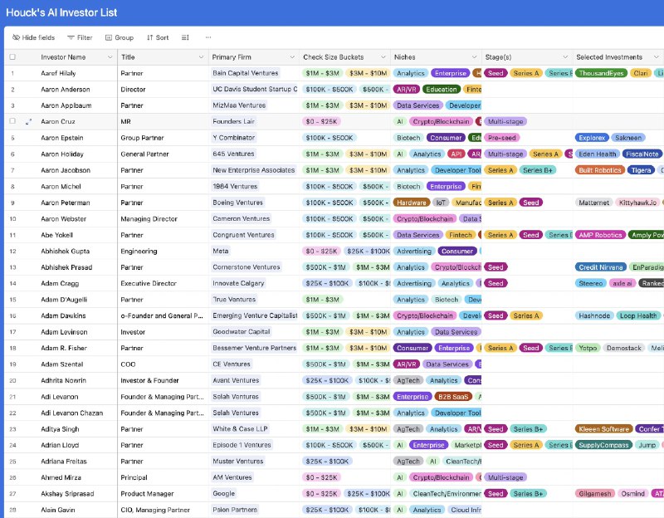Click the Filter button label
This screenshot has height=518, width=664.
click(85, 37)
